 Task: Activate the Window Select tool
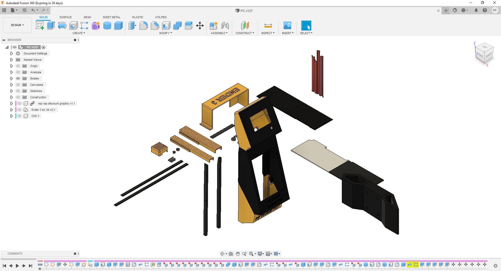point(306,26)
